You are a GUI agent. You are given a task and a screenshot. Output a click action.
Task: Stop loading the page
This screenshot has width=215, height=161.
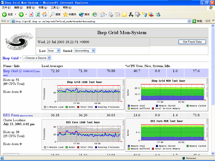click(31, 14)
